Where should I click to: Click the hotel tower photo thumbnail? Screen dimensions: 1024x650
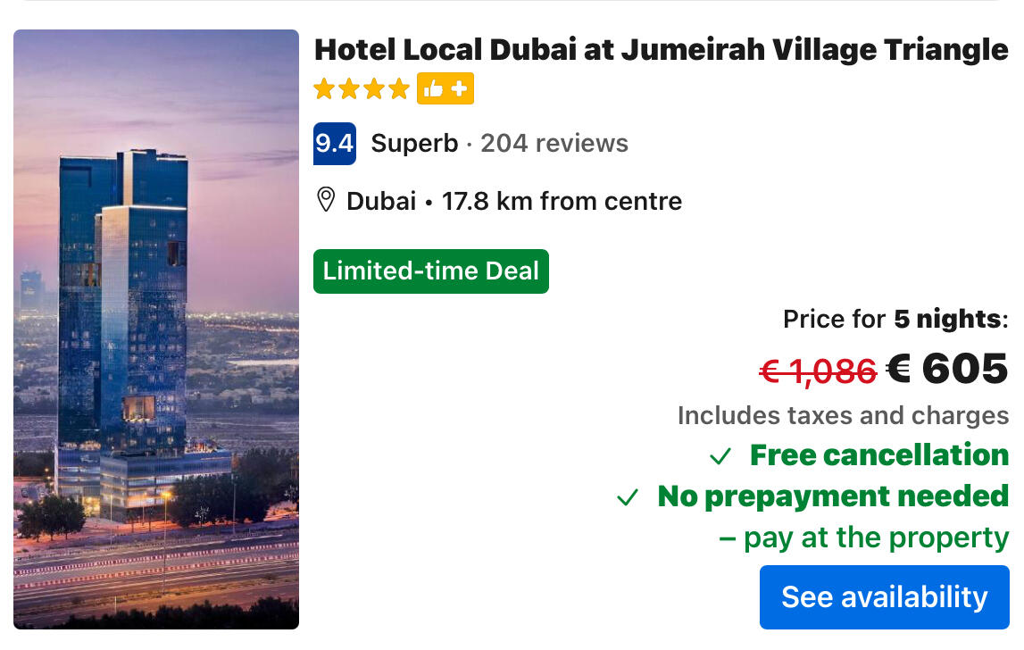point(156,329)
